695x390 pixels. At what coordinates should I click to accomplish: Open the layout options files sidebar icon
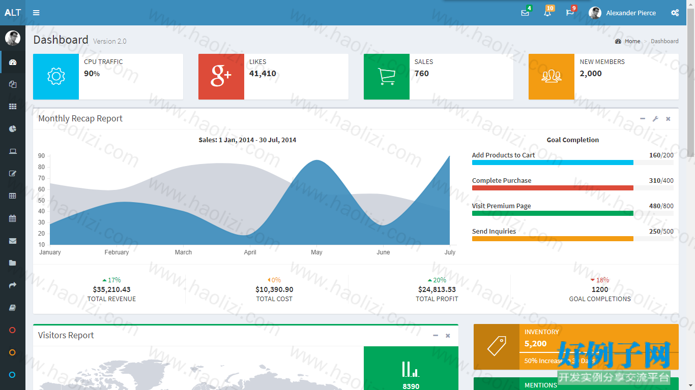click(13, 84)
